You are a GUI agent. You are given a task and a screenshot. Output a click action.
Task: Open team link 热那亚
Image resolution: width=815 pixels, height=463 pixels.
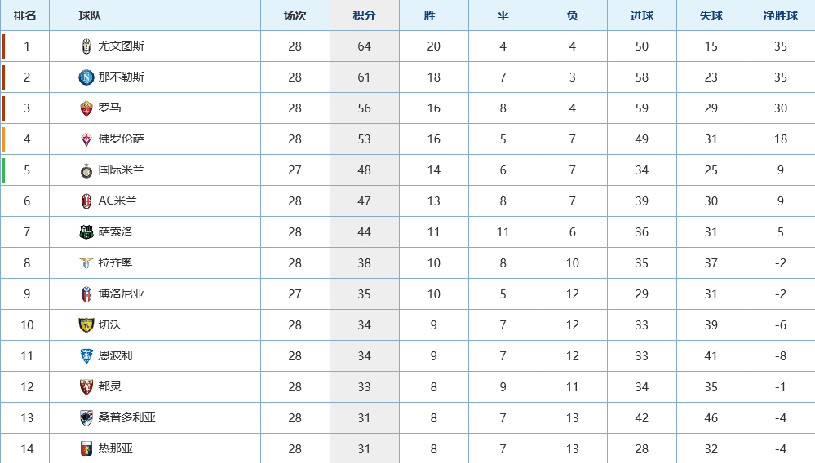click(x=115, y=448)
